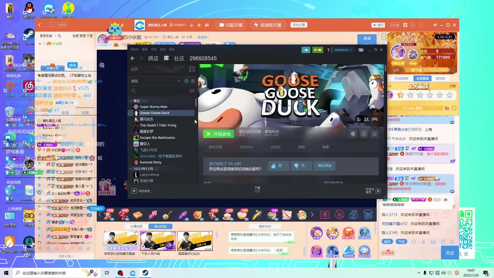494x278 pixels.
Task: Open advanced library filter settings
Action: point(192,91)
